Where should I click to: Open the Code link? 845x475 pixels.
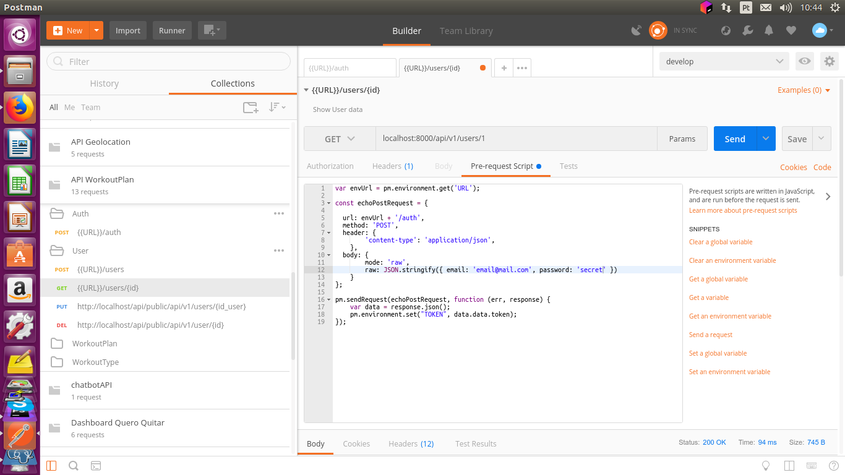[822, 167]
